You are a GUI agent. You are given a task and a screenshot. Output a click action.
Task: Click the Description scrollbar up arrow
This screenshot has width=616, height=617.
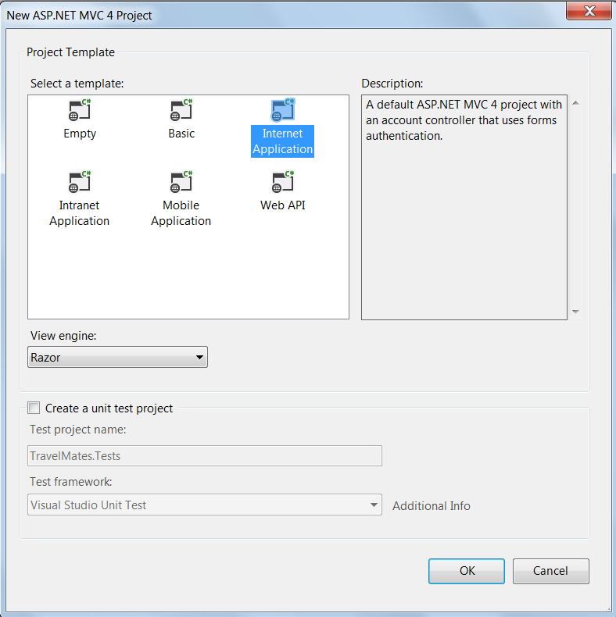[575, 103]
